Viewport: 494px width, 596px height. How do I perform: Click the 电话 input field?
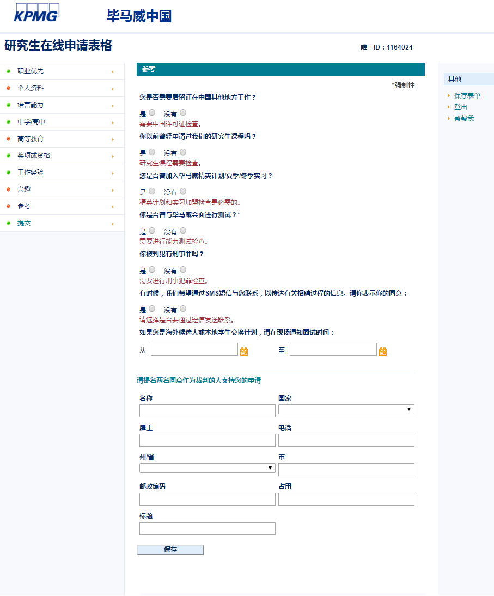point(346,440)
